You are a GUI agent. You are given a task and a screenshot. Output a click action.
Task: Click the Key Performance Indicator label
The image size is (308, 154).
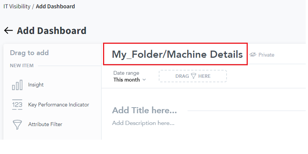58,105
